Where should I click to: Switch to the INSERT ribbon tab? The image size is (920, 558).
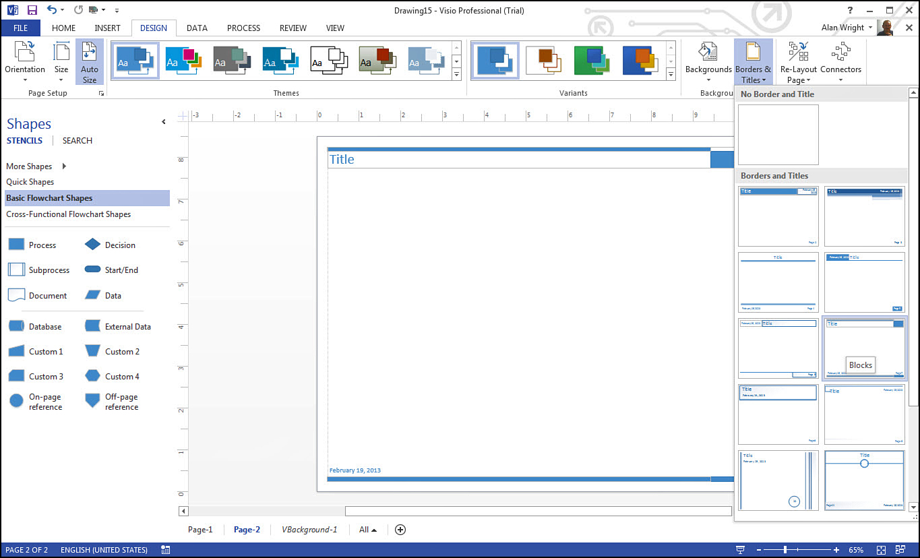108,28
